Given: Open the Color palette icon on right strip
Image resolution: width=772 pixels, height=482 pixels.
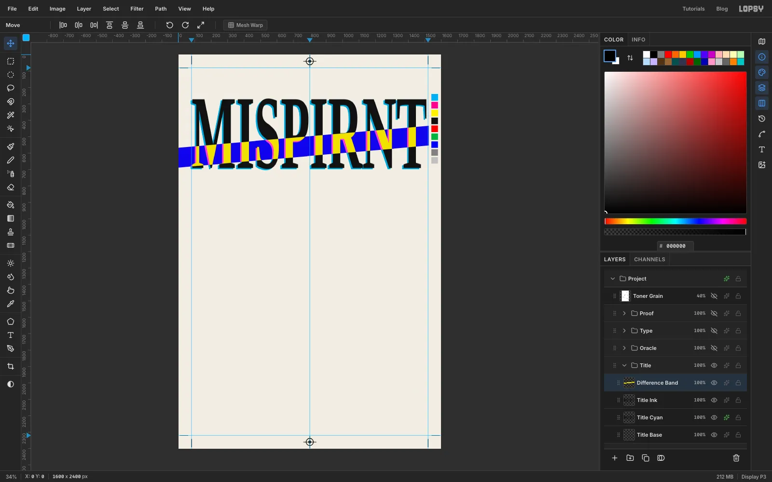Looking at the screenshot, I should 762,72.
